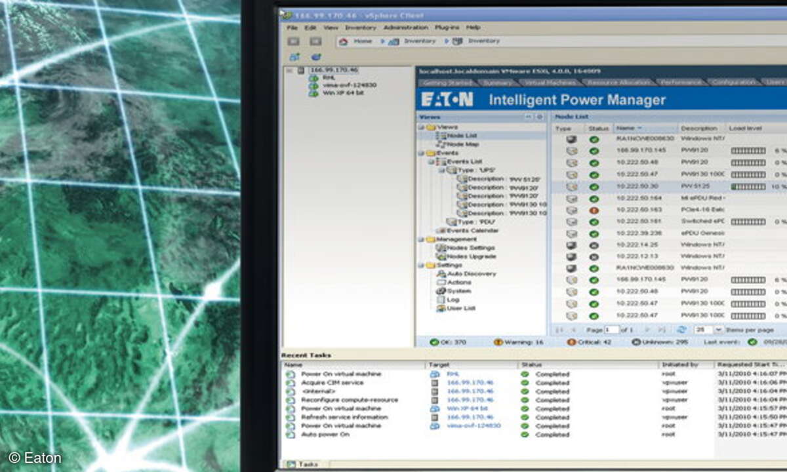Switch to the Performance tab
Image resolution: width=787 pixels, height=472 pixels.
(680, 82)
